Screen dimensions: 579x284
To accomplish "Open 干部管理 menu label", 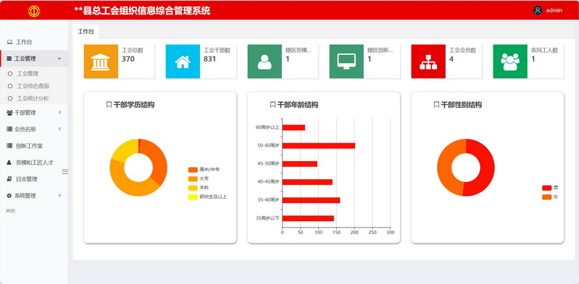I will point(25,113).
